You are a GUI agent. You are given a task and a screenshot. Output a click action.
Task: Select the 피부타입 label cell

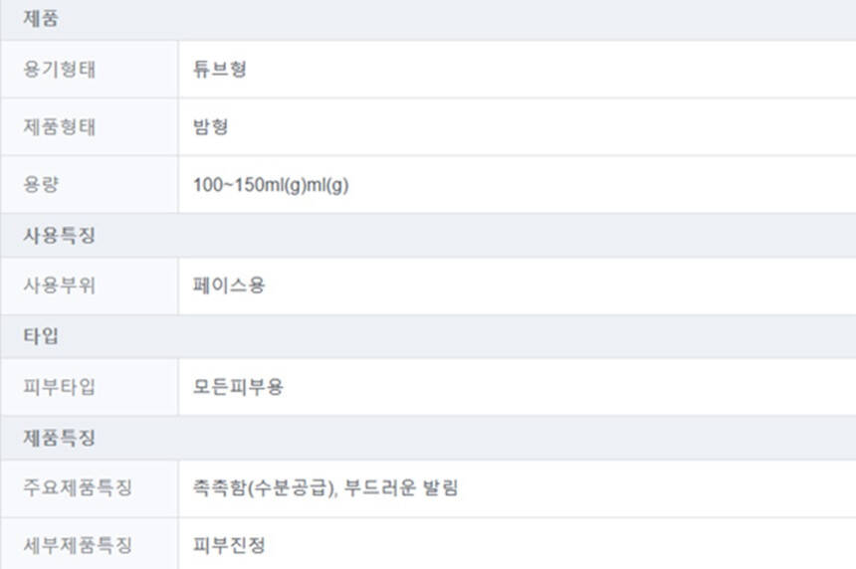60,387
